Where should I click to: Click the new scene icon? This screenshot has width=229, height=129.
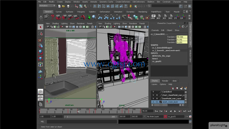click(60, 6)
